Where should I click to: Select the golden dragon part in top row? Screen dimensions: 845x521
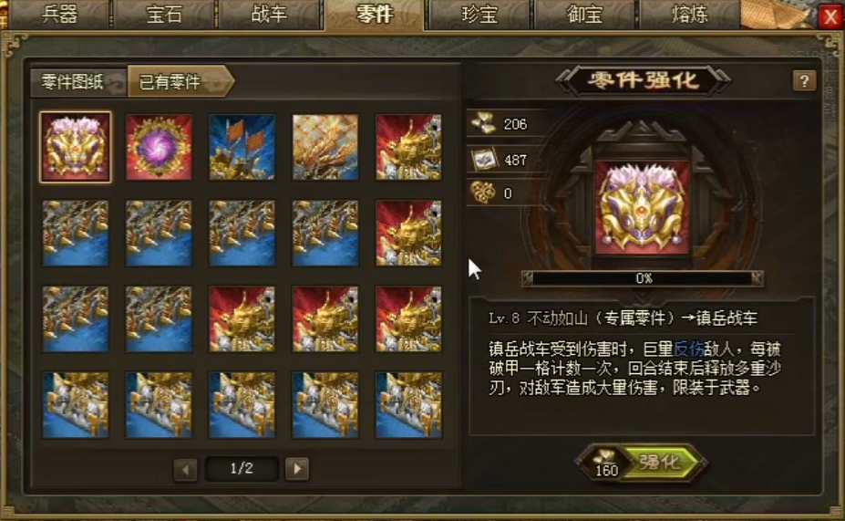[408, 147]
